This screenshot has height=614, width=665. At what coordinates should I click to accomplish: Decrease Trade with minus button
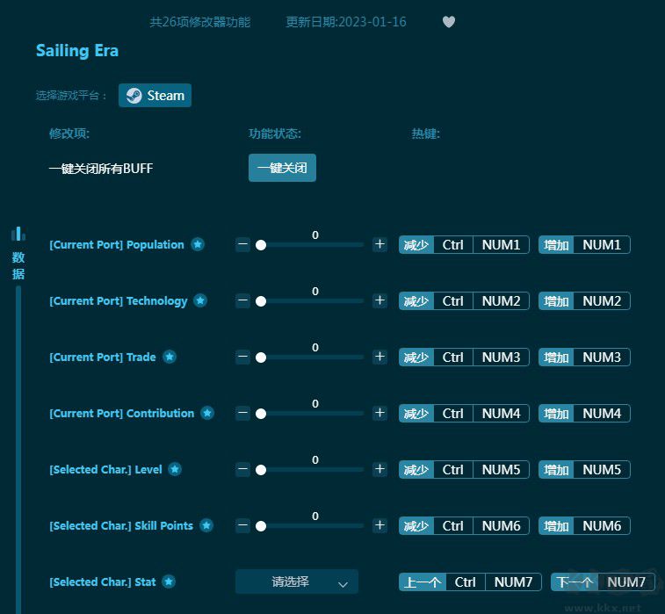click(242, 357)
